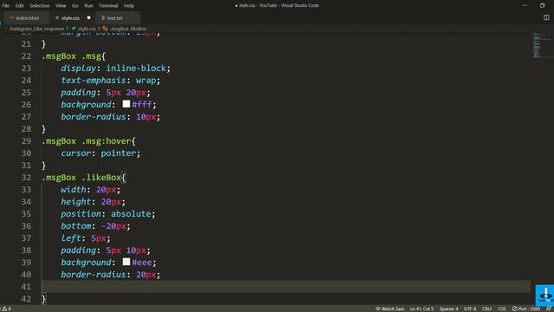554x312 pixels.
Task: Click line number 29 in the gutter
Action: click(26, 140)
